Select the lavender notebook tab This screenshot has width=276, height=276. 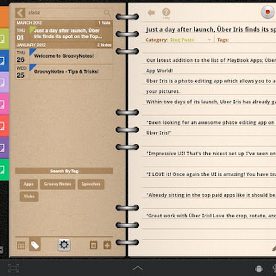click(x=4, y=82)
